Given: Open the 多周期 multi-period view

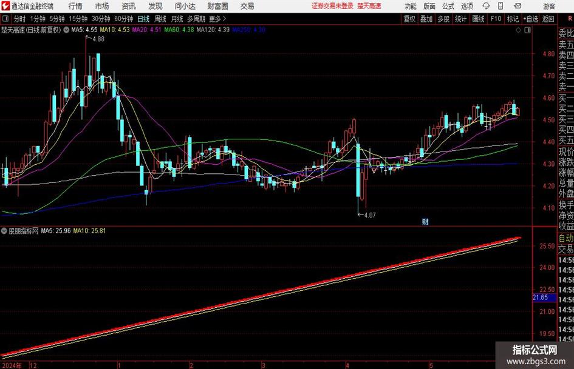Looking at the screenshot, I should [196, 19].
